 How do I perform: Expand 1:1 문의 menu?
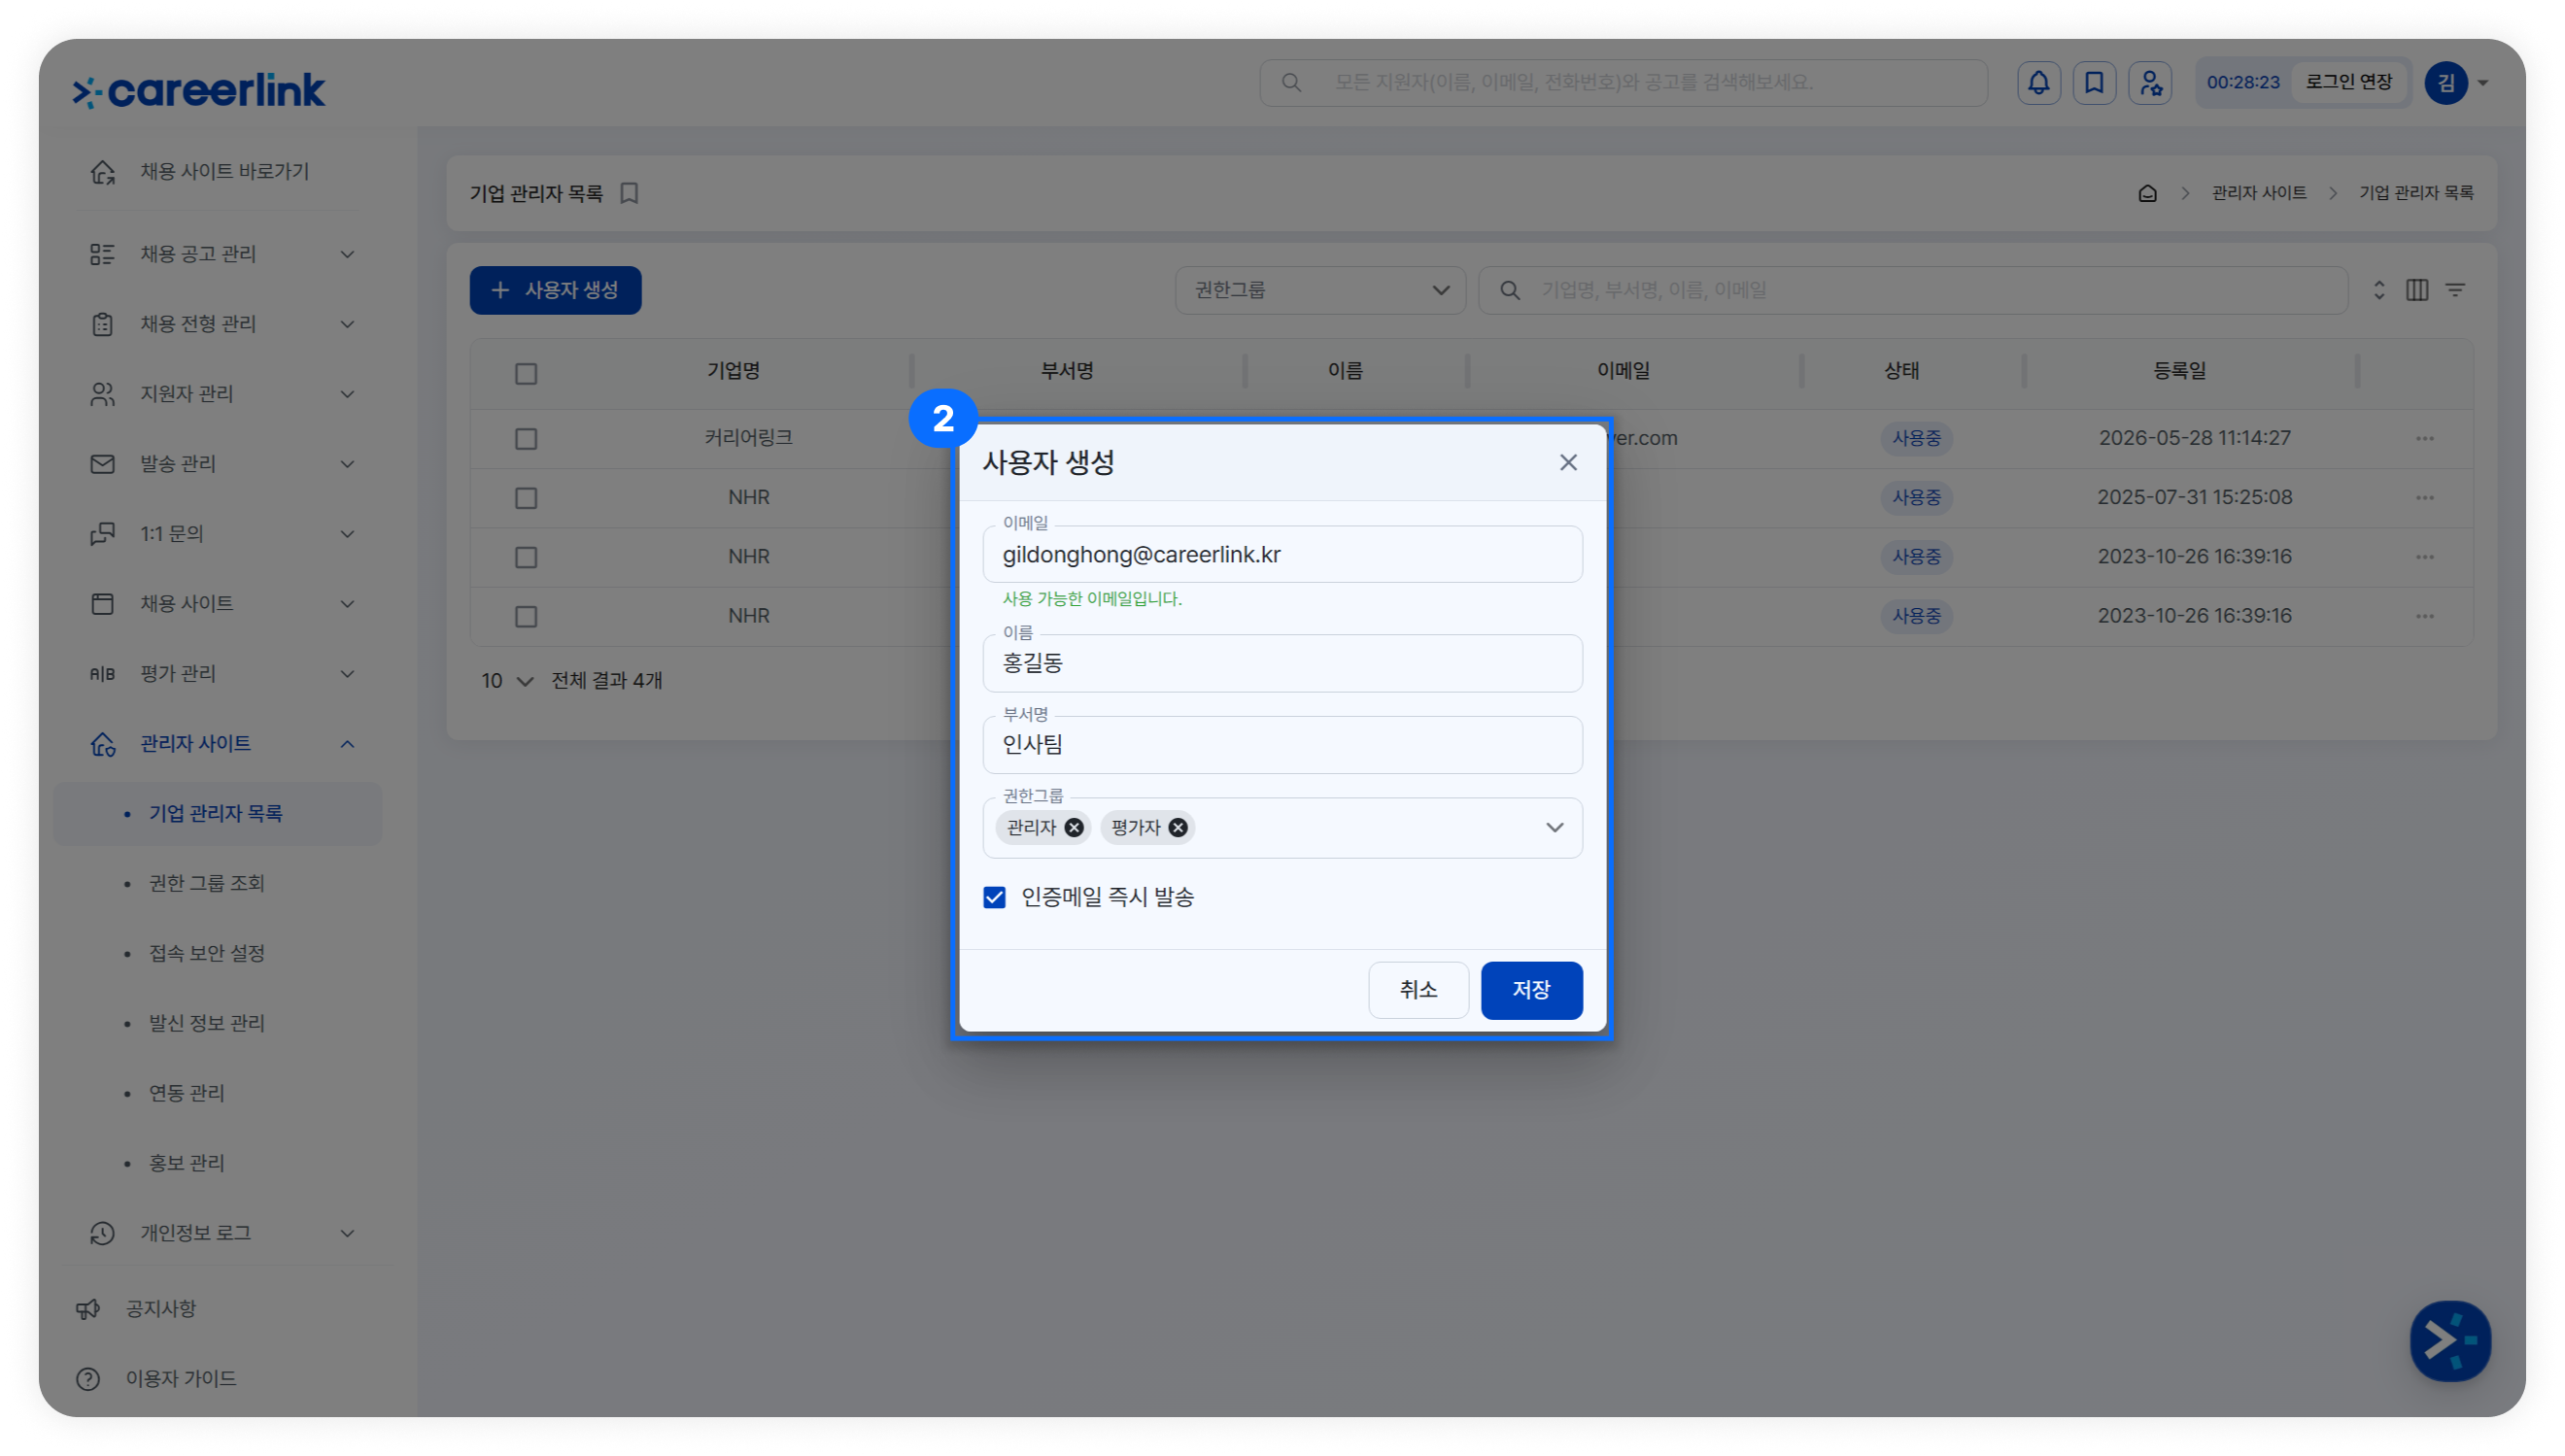[x=220, y=534]
